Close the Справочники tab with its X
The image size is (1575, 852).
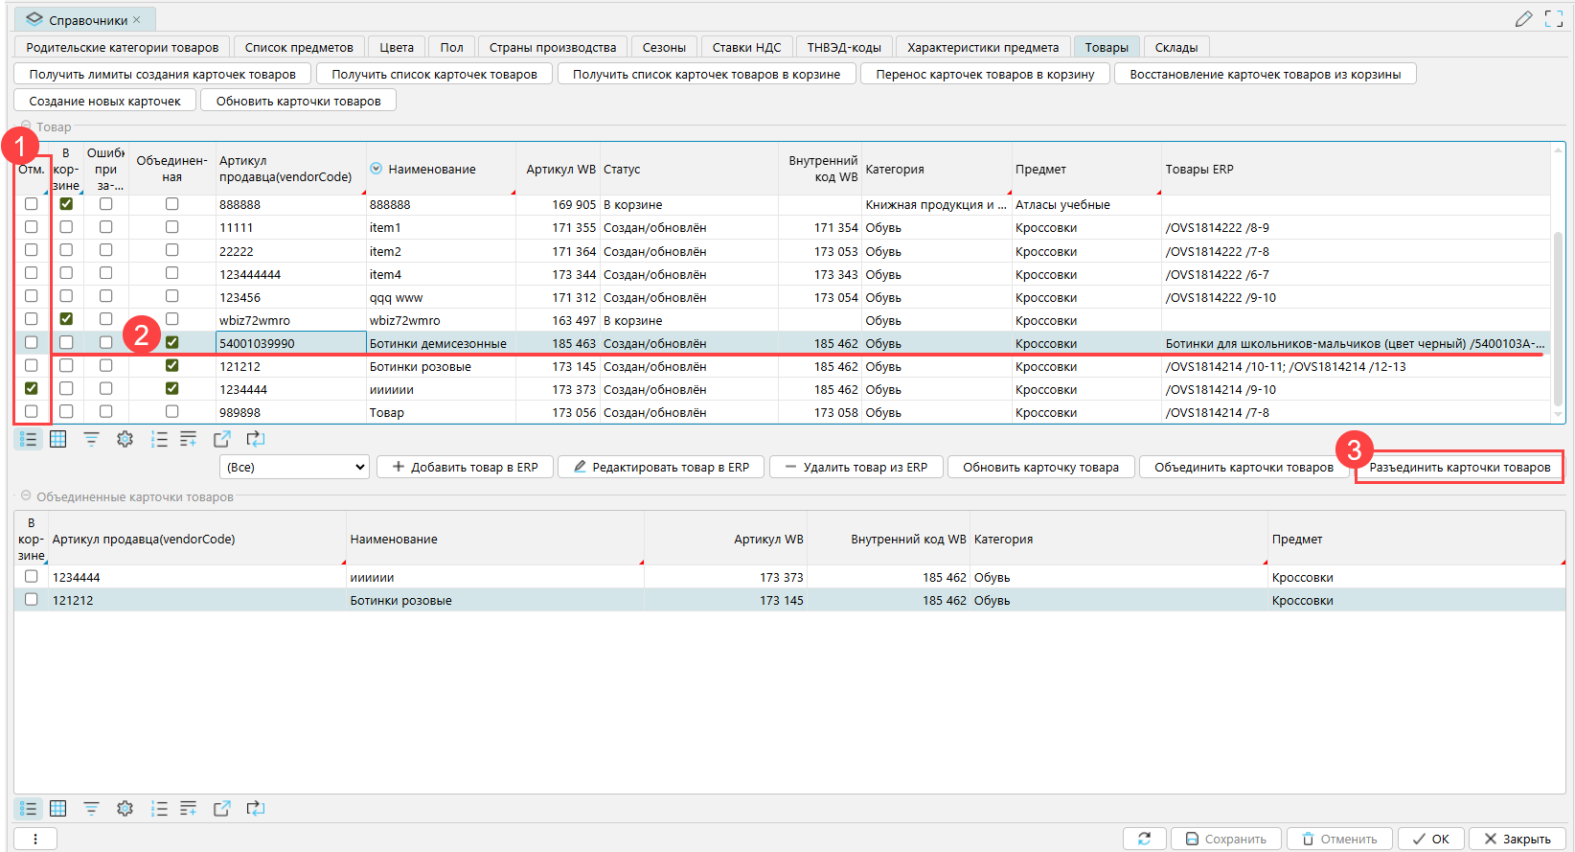coord(137,20)
